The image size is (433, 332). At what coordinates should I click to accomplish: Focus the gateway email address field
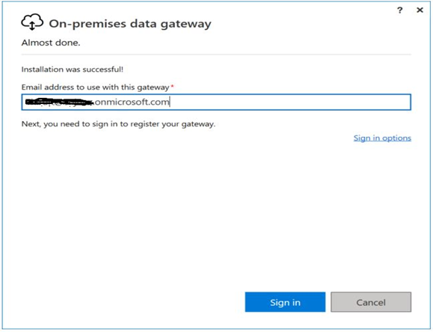point(216,102)
